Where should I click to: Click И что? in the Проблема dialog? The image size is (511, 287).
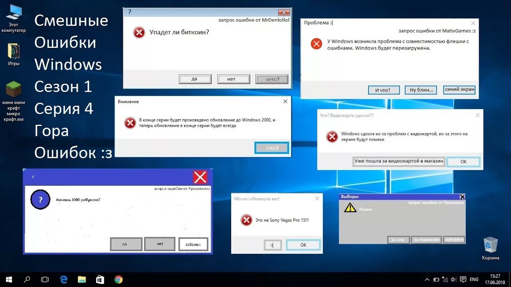383,90
